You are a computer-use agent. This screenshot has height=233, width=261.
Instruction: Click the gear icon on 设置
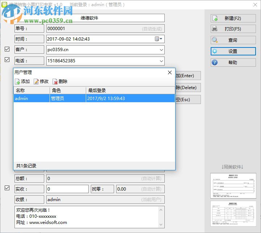coord(215,51)
